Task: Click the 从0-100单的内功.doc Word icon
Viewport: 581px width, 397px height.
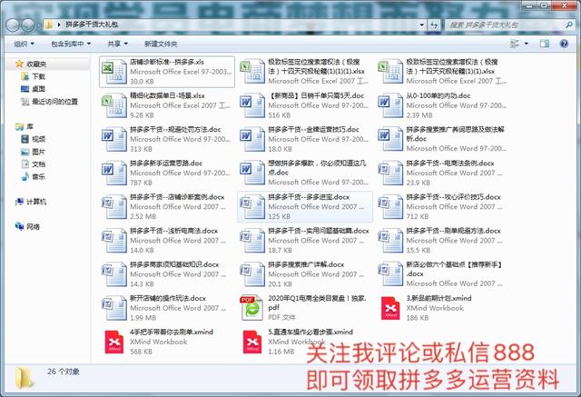Action: 390,105
